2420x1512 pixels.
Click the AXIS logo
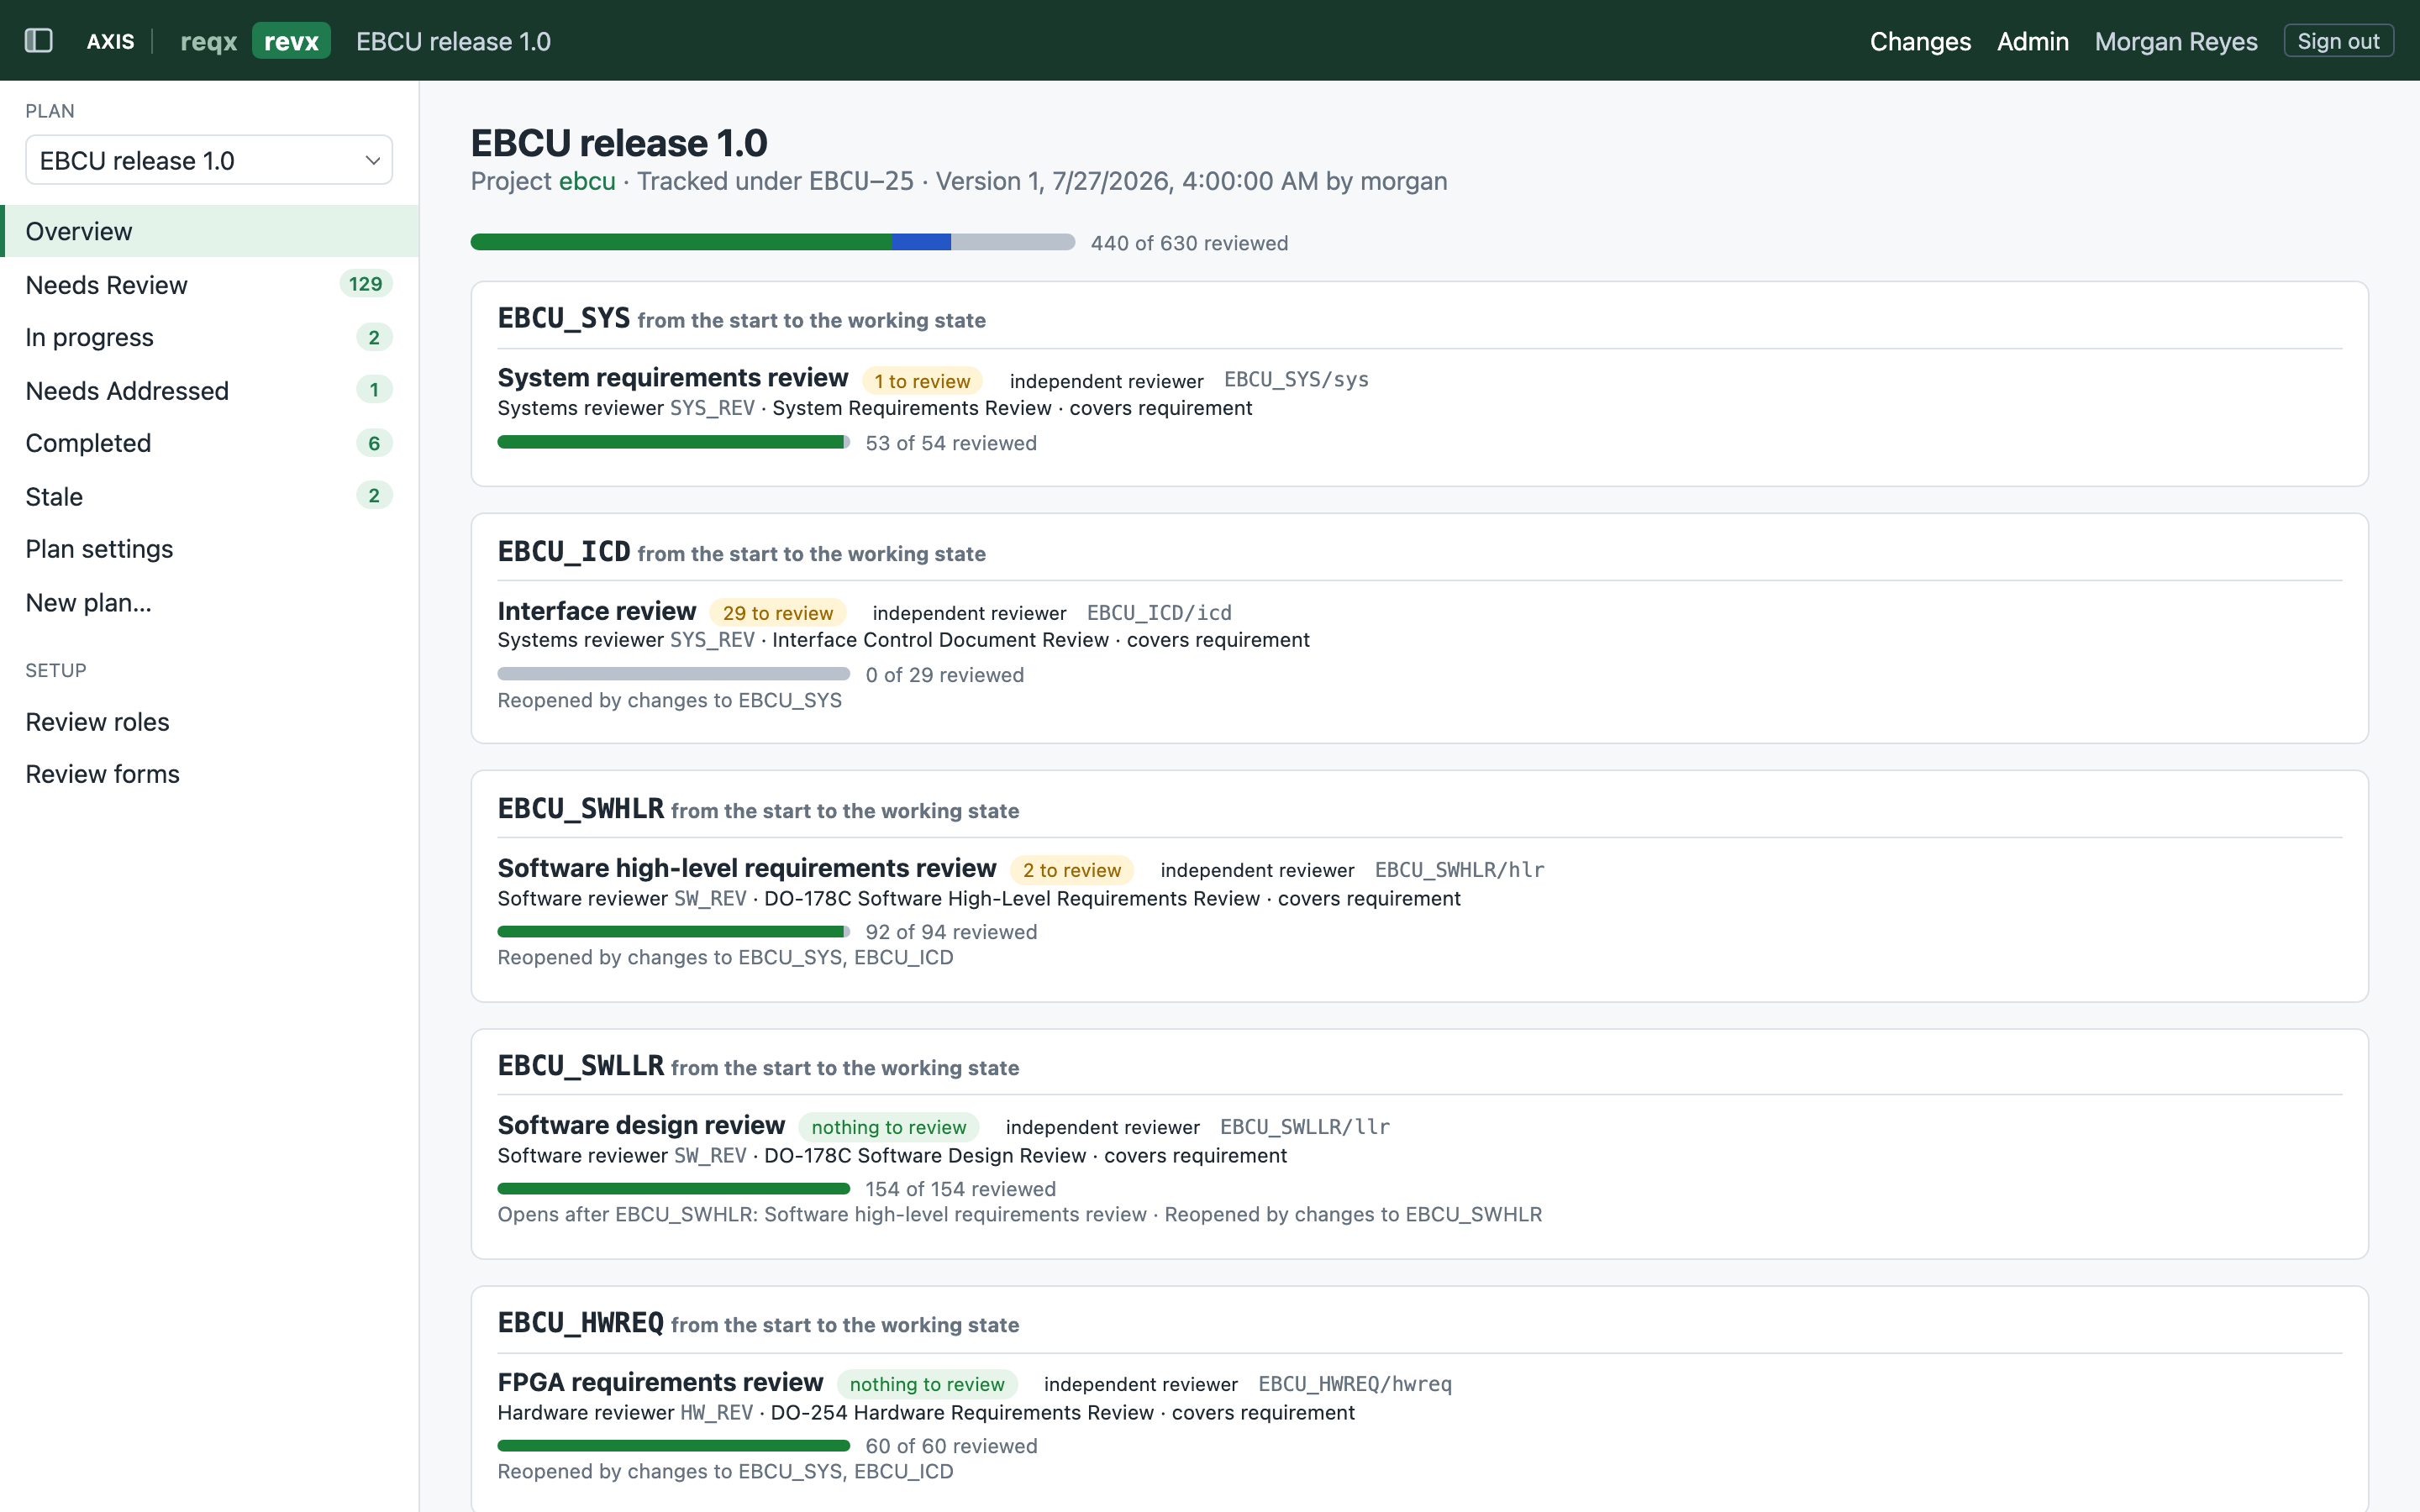[110, 41]
